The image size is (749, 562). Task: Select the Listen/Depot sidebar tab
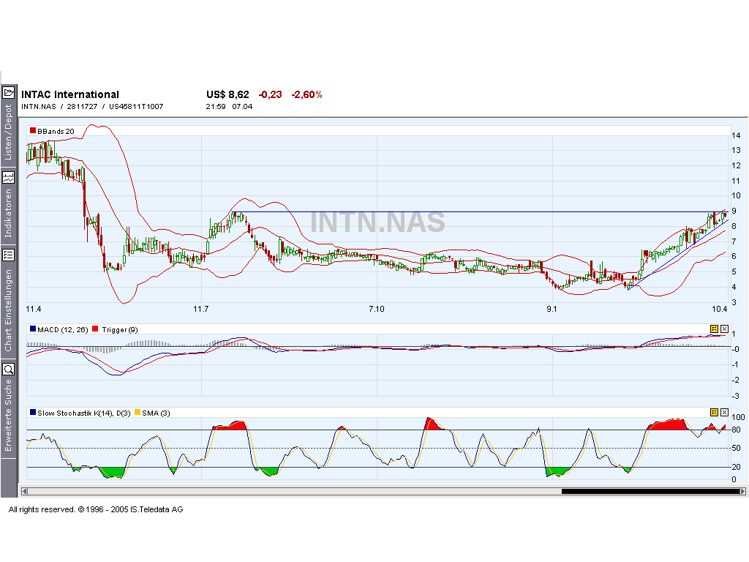[x=8, y=132]
